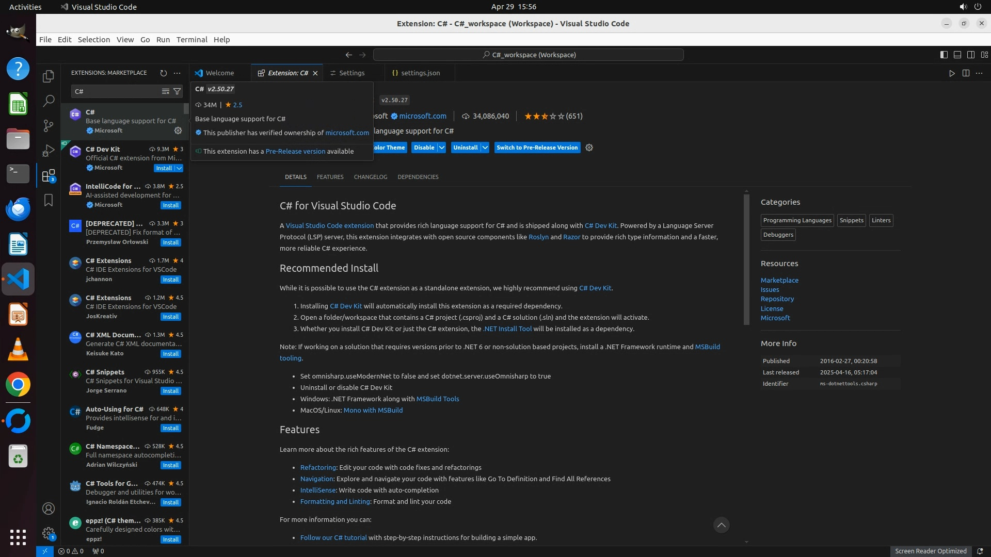Open the Search view icon
Image resolution: width=991 pixels, height=557 pixels.
[49, 101]
